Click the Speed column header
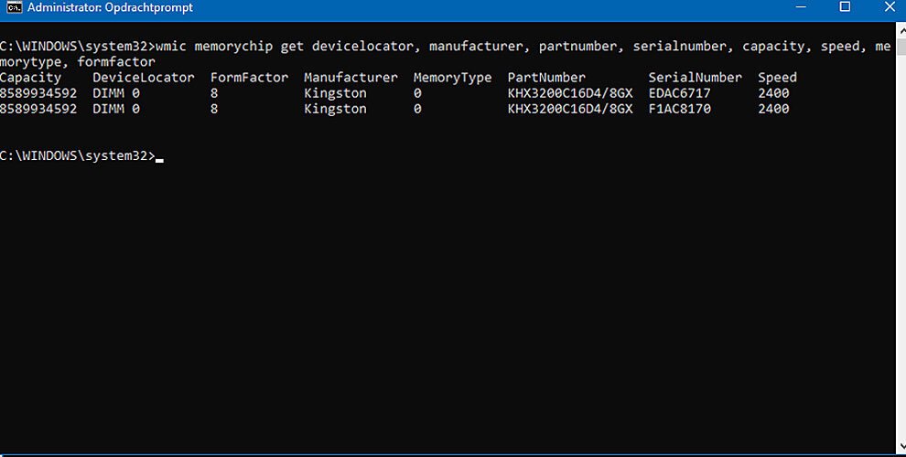906x457 pixels. pyautogui.click(x=777, y=78)
